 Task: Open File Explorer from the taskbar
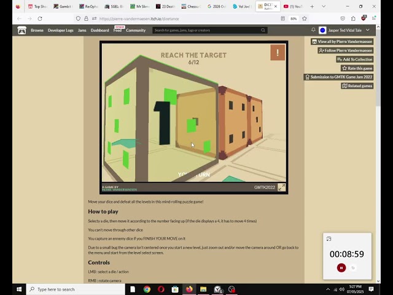click(203, 289)
